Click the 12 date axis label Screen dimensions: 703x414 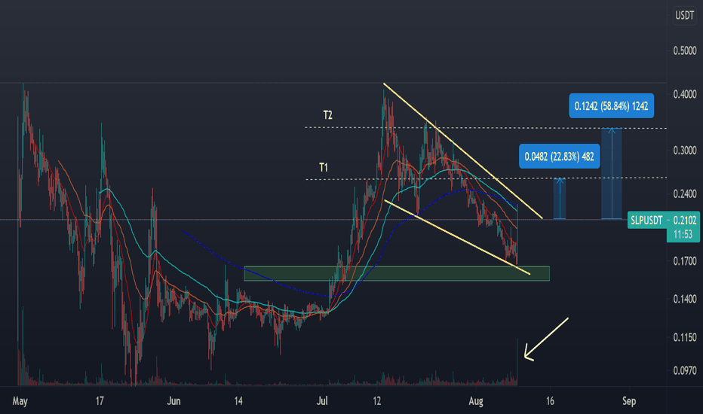click(x=377, y=400)
